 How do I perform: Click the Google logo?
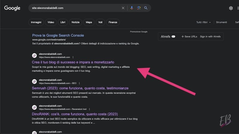[12, 8]
